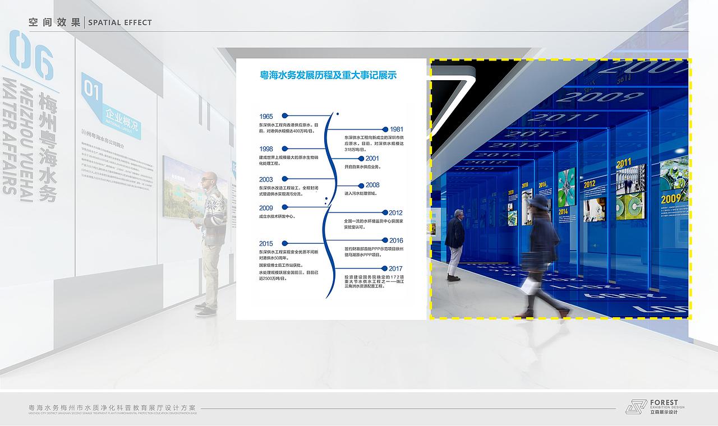Click the 1981 year label
Viewport: 718px width, 426px height.
pos(397,129)
